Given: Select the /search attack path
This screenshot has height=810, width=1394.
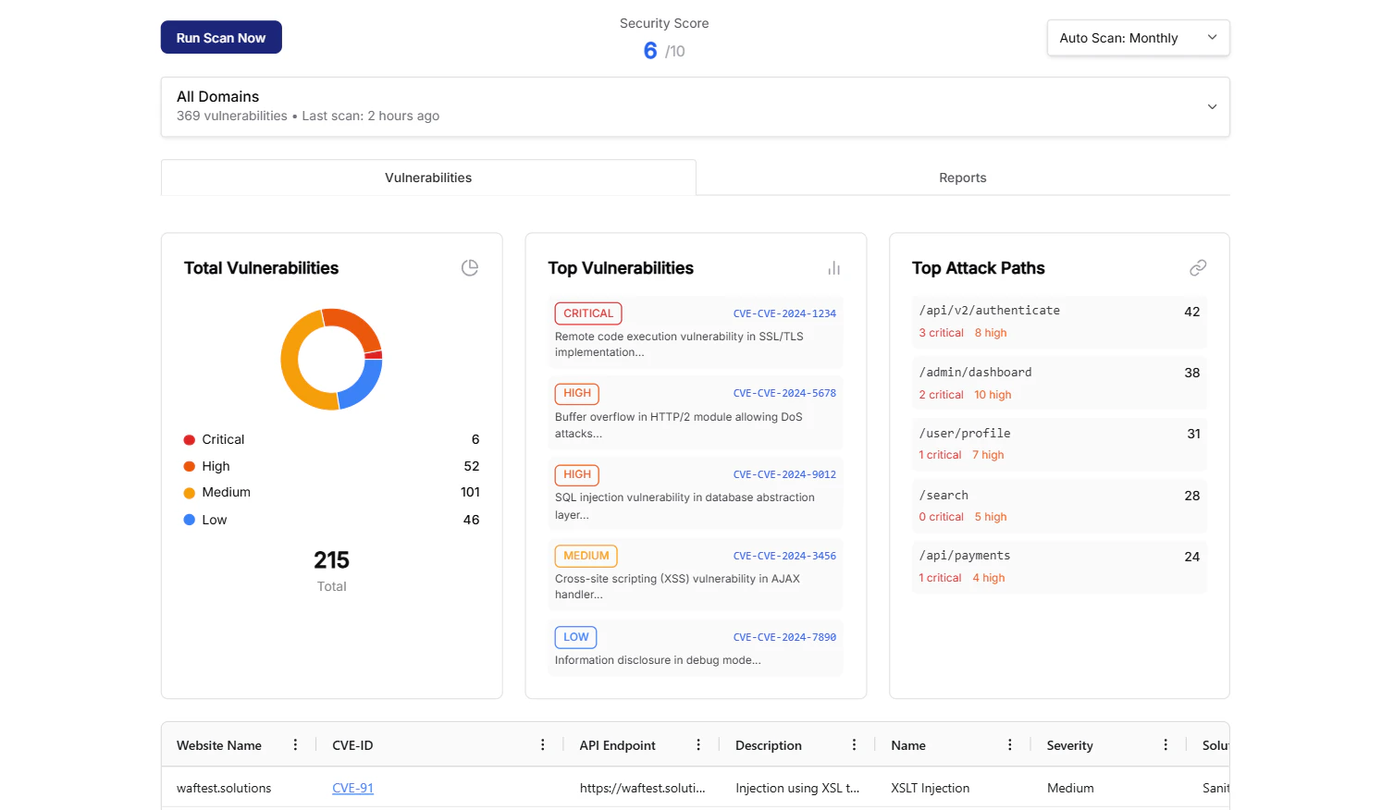Looking at the screenshot, I should pyautogui.click(x=1059, y=506).
